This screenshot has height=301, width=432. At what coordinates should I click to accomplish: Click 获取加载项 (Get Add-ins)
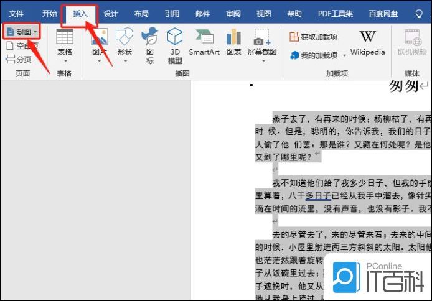pyautogui.click(x=313, y=37)
